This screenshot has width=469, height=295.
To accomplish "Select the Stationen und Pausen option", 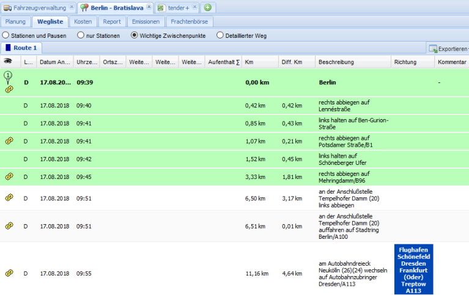I will tap(6, 35).
